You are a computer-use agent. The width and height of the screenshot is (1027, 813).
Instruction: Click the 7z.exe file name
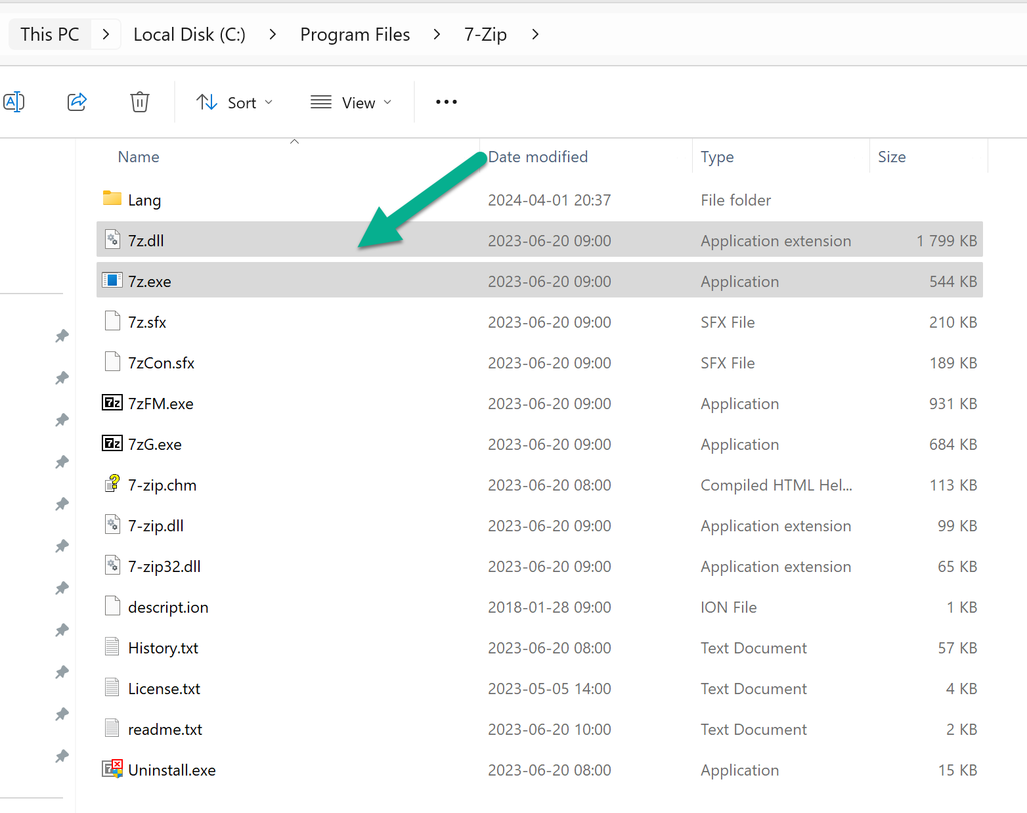[x=150, y=282]
